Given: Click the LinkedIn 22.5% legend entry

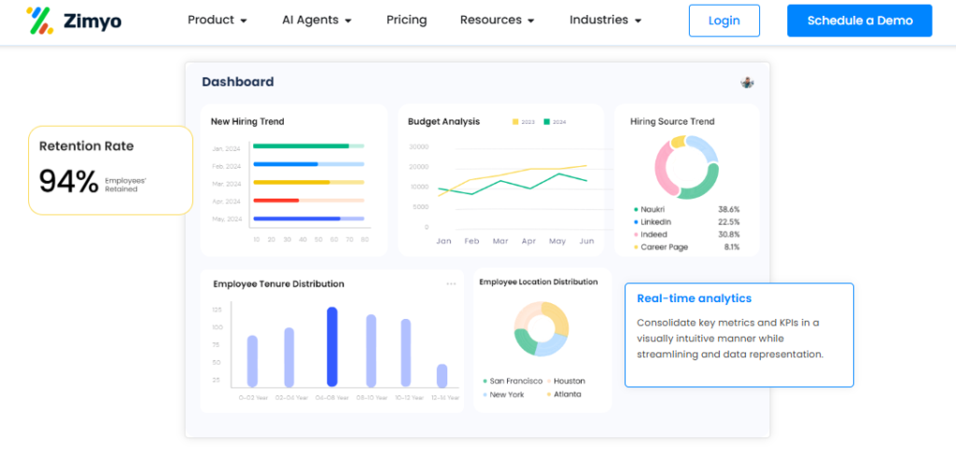Looking at the screenshot, I should [686, 222].
